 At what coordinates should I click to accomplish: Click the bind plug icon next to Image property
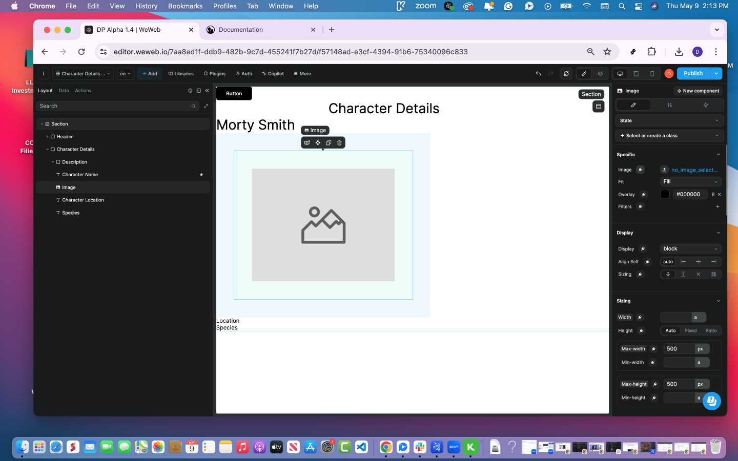pos(640,170)
